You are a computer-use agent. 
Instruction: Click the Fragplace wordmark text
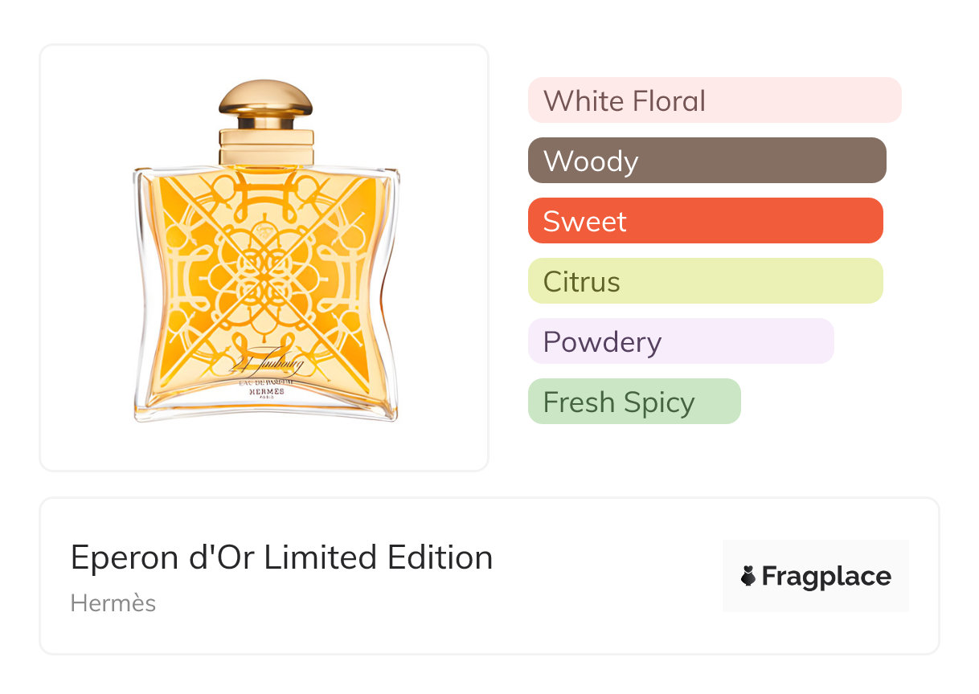click(x=826, y=576)
